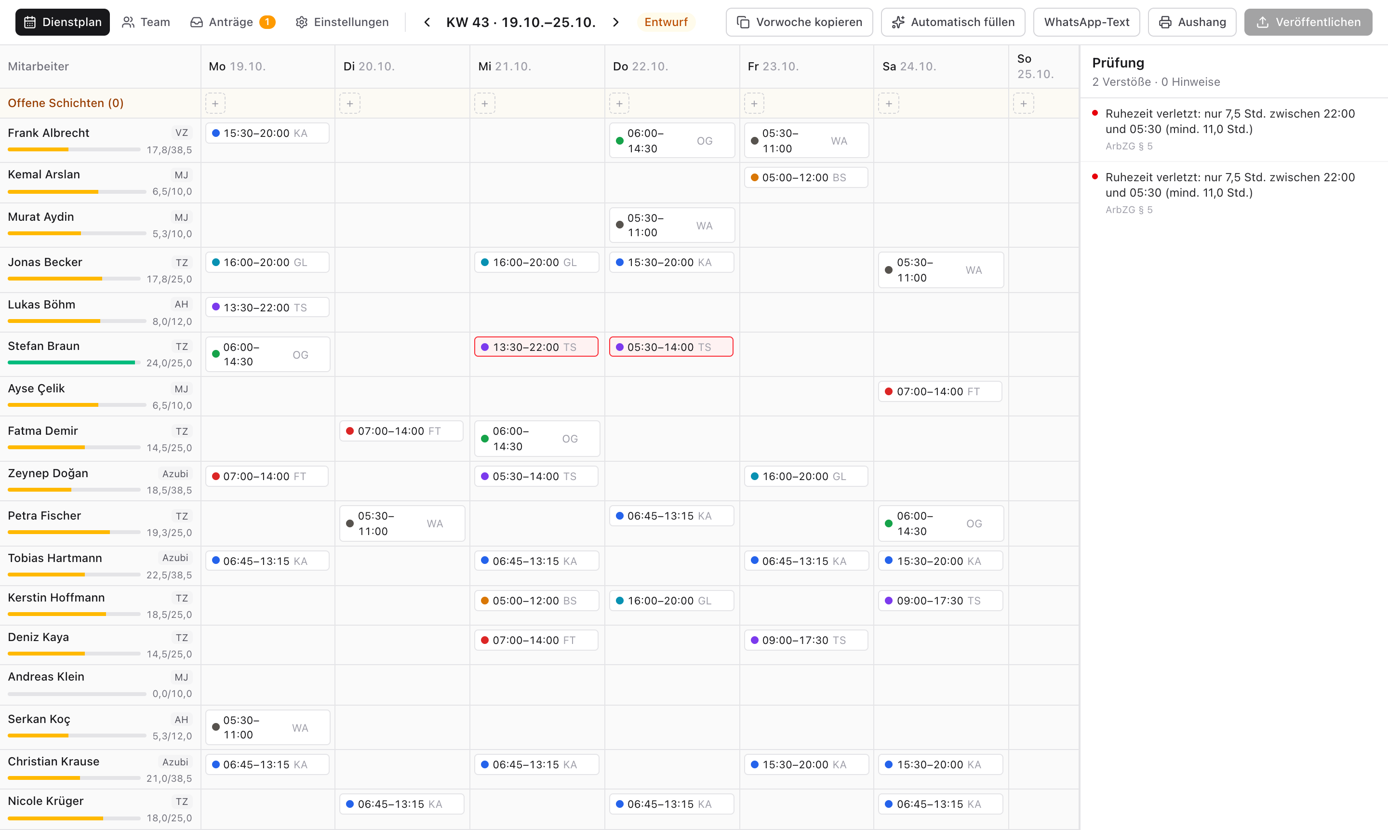Add open shift on Monday 19.10.

[x=215, y=104]
